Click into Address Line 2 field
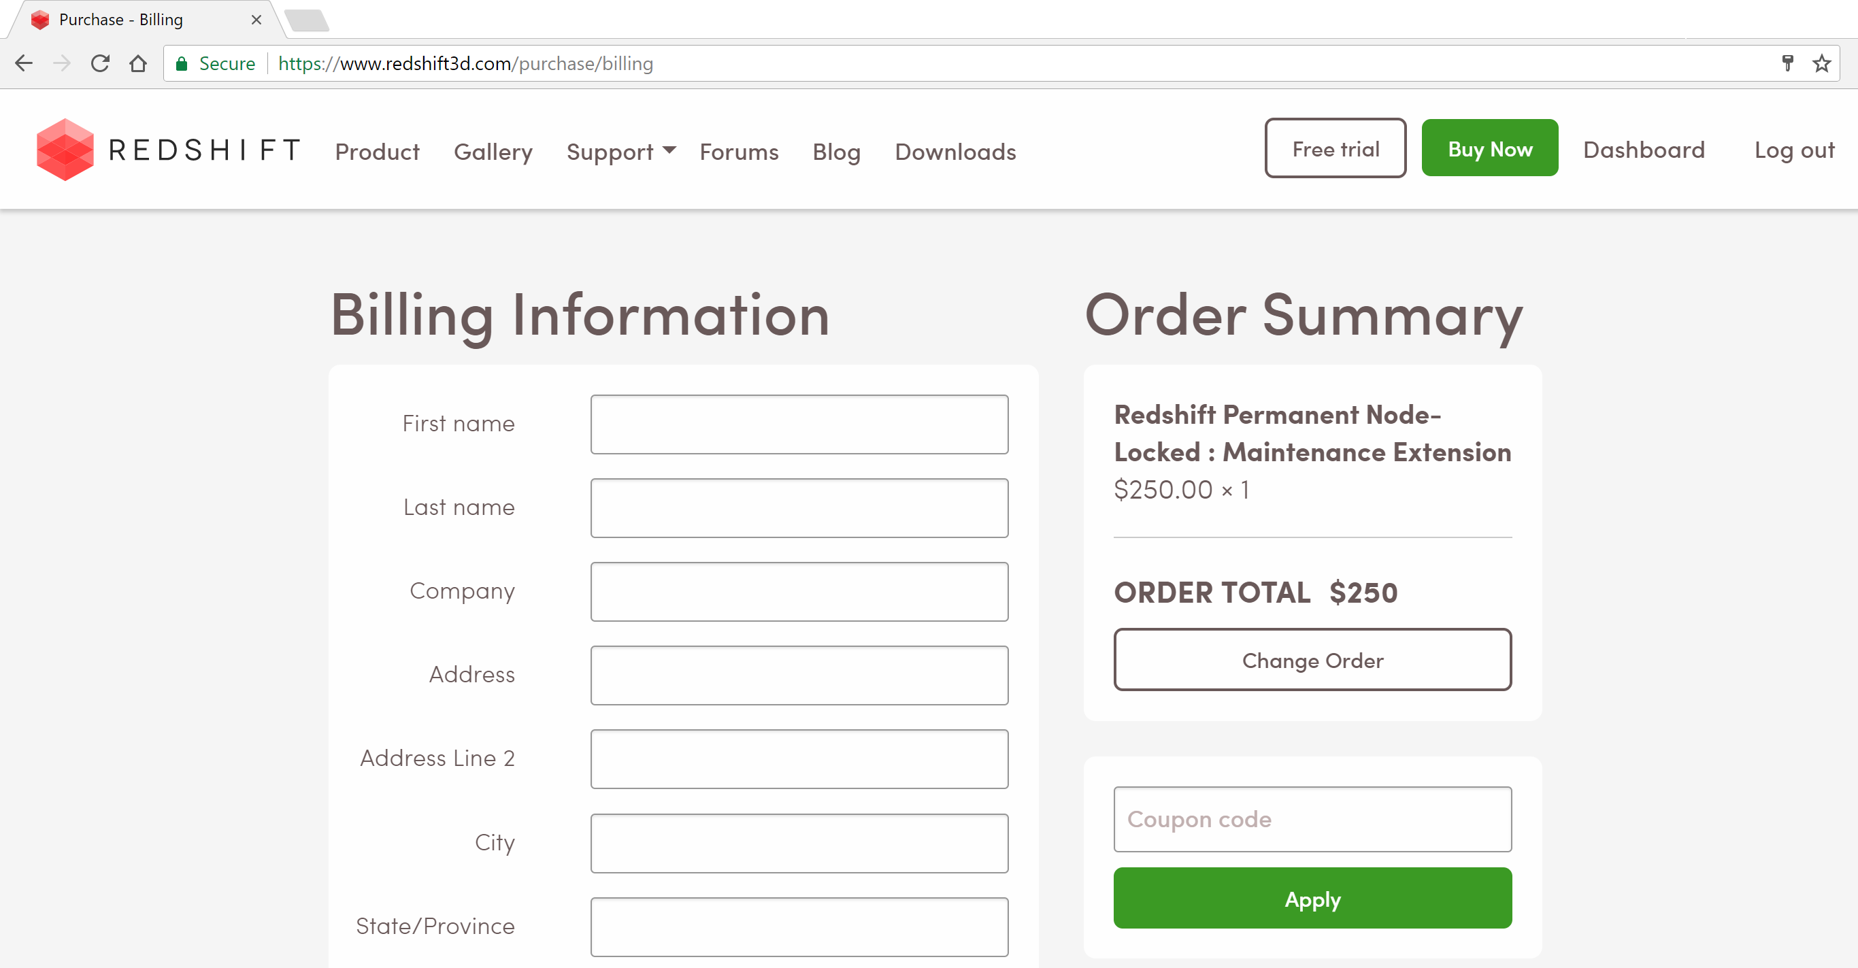 (799, 758)
